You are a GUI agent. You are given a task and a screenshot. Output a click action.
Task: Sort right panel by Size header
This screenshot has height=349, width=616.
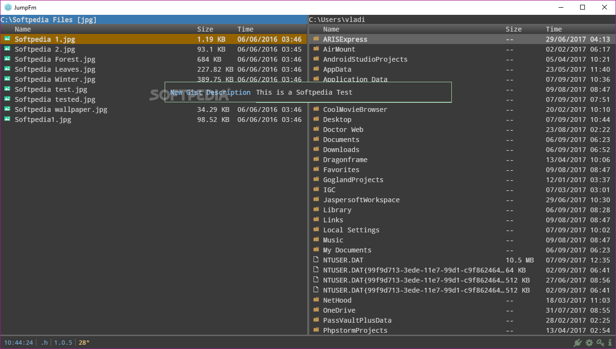tap(514, 29)
